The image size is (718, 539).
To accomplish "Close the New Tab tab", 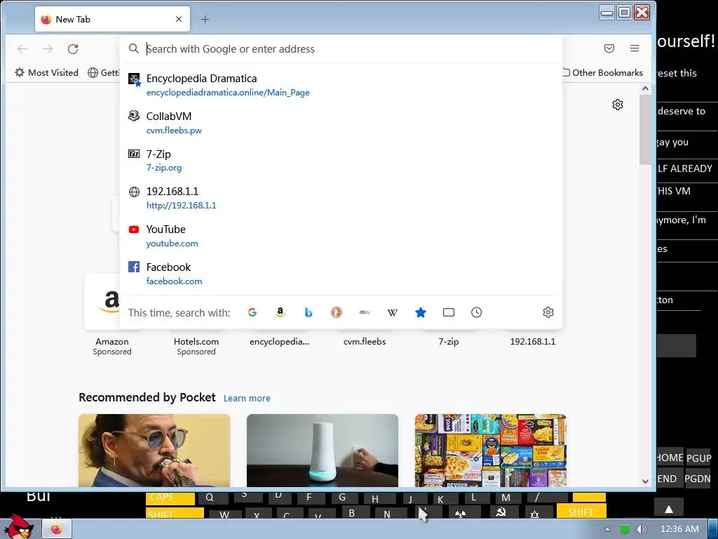I will pos(179,19).
